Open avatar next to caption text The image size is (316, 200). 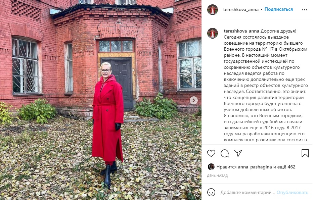[213, 33]
